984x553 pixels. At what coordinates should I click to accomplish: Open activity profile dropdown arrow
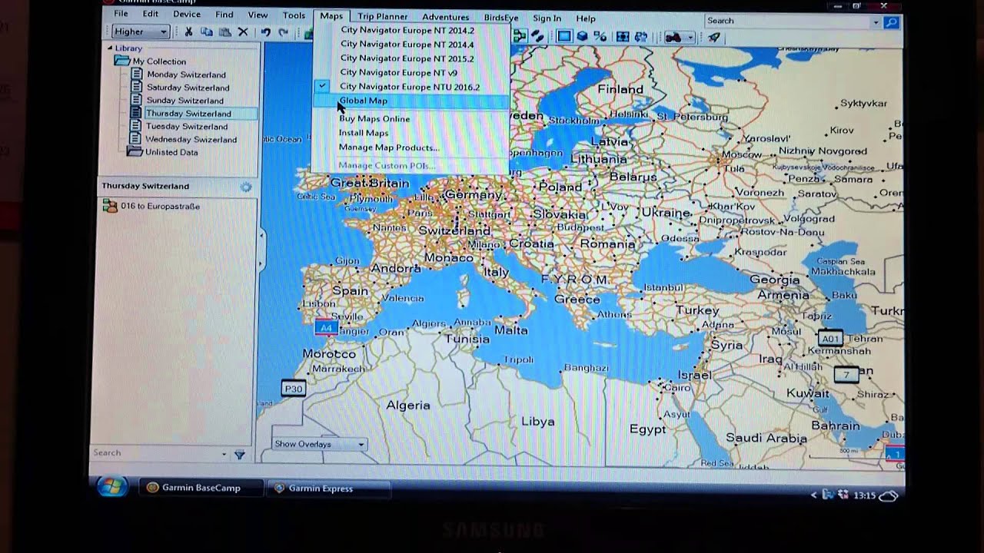point(690,37)
